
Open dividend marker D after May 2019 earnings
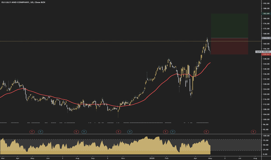click(40, 132)
